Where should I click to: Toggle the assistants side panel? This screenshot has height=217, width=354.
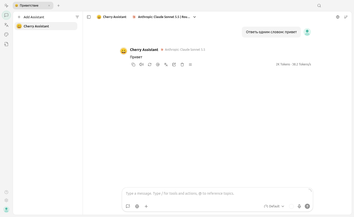(x=89, y=17)
